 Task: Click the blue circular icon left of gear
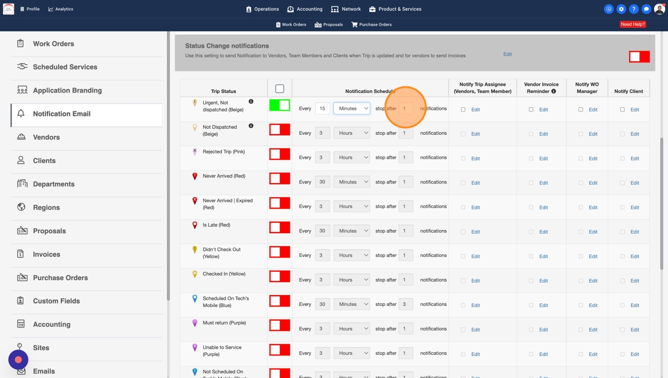coord(609,9)
